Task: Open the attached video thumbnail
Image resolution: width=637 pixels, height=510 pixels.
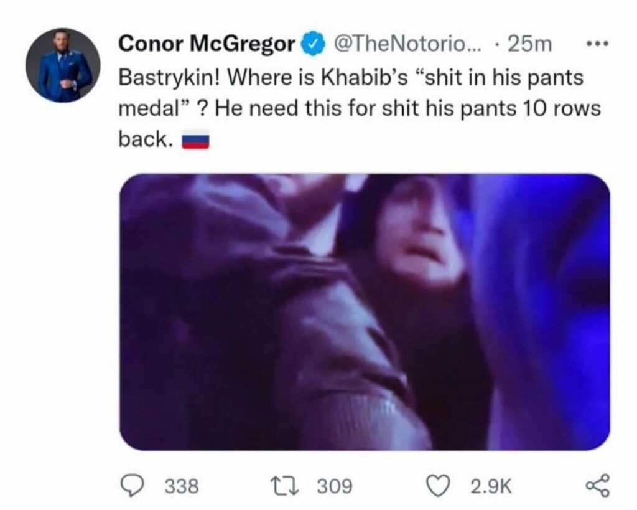Action: pyautogui.click(x=364, y=311)
